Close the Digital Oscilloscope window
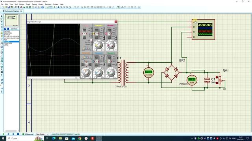The height and width of the screenshot is (141, 252). pos(116,22)
